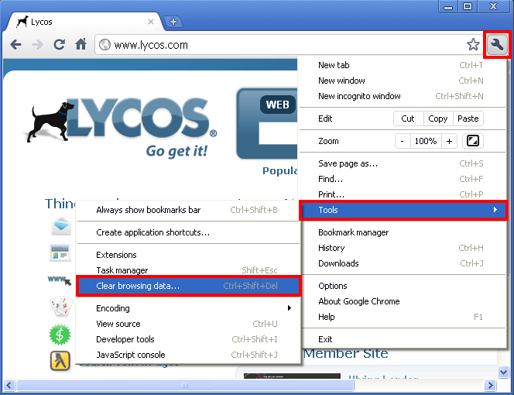Screen dimensions: 514x395
Task: Expand the Encoding submenu
Action: coord(188,308)
